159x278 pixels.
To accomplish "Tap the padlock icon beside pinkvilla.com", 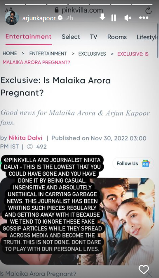I will pos(56,10).
